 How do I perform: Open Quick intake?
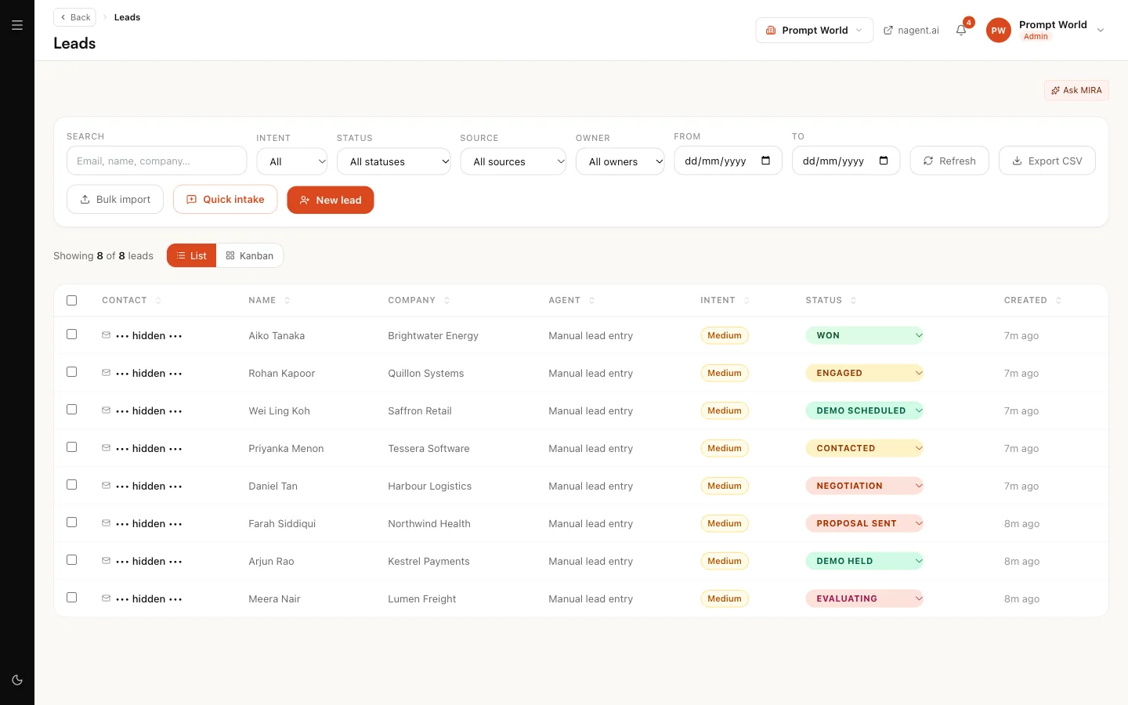tap(226, 200)
